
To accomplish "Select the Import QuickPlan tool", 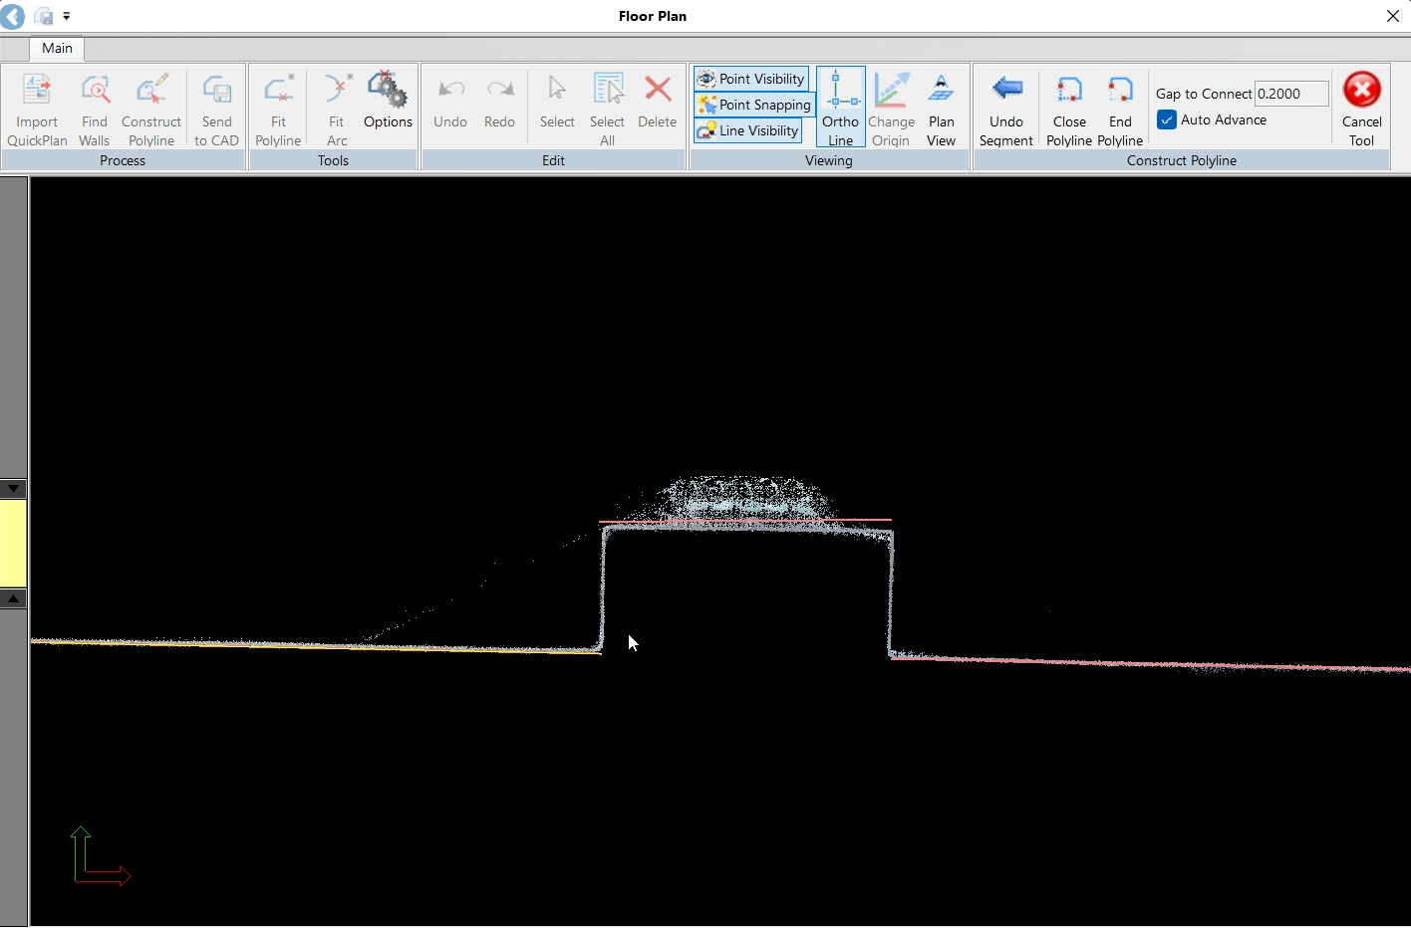I will [37, 108].
